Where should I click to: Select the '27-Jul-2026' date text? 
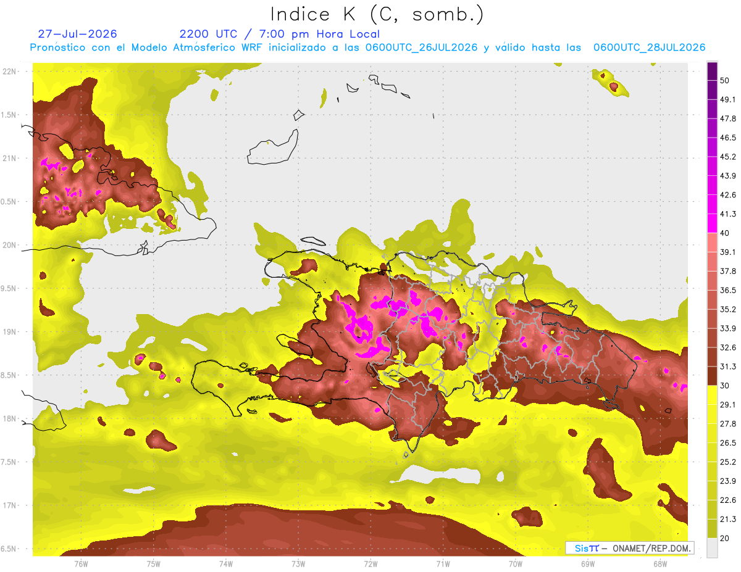point(77,34)
